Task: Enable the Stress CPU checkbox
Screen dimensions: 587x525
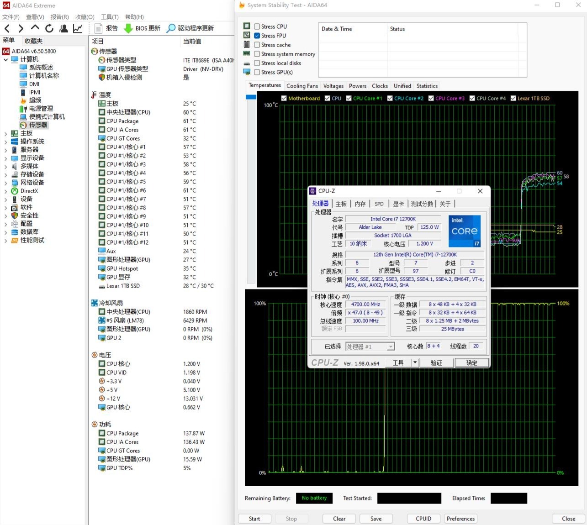Action: (x=257, y=26)
